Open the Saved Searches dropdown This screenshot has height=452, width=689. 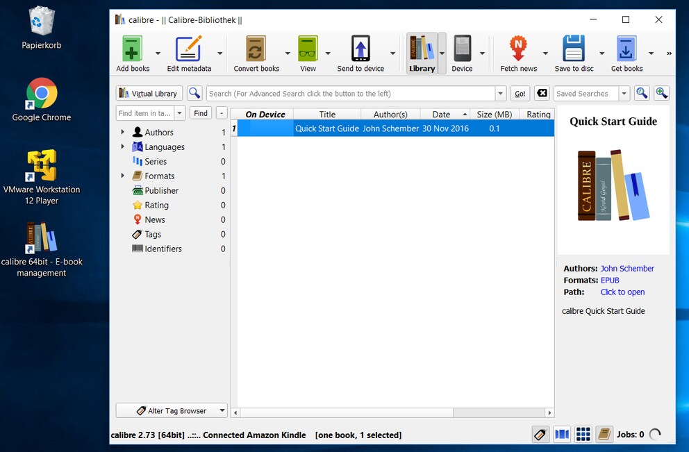[624, 93]
